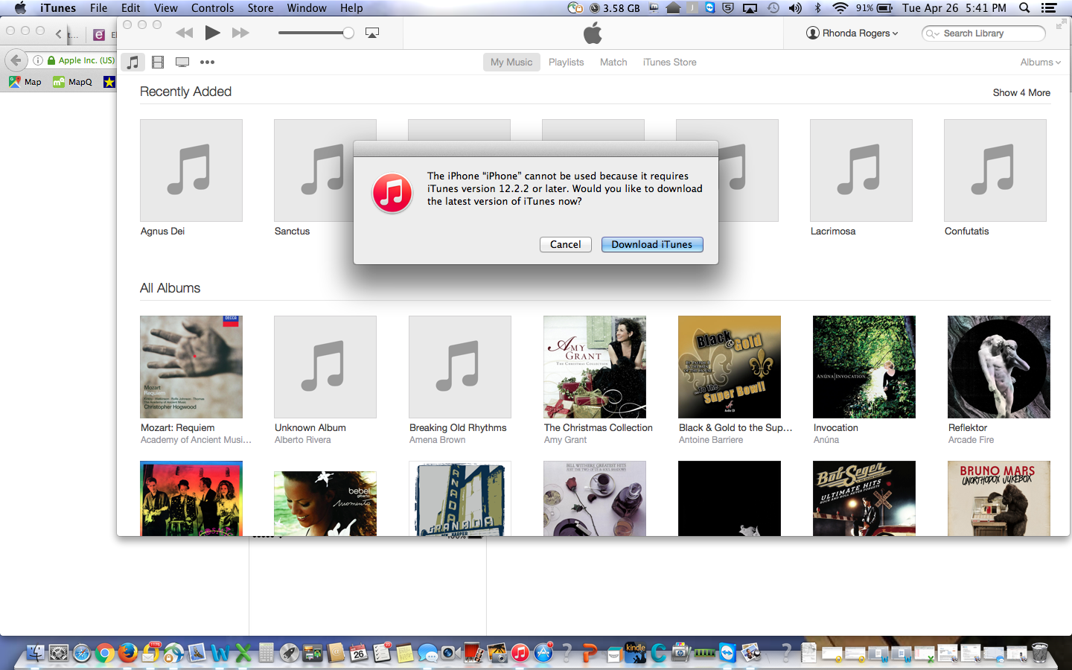This screenshot has width=1072, height=670.
Task: Open the TV Shows library icon
Action: click(x=182, y=63)
